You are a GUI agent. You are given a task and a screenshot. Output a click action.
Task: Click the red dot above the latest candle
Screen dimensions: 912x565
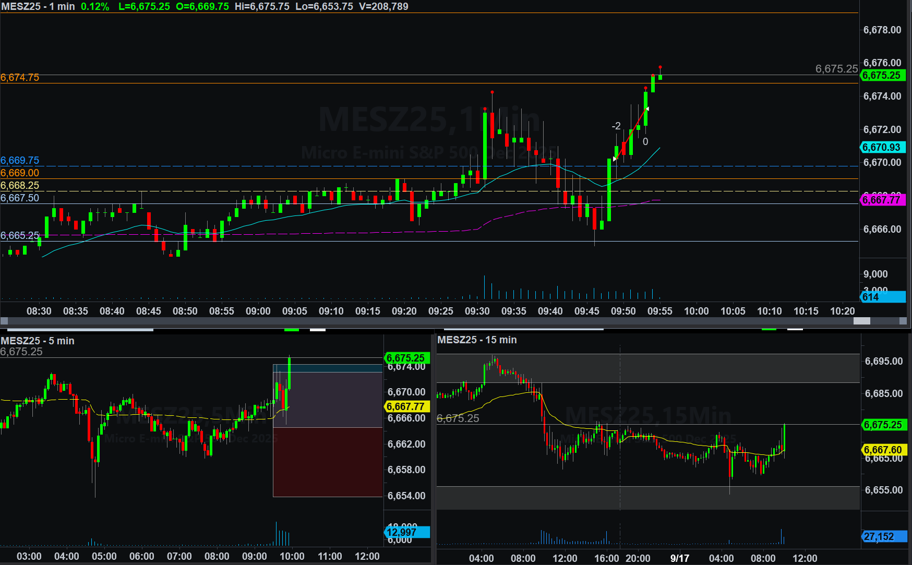660,67
